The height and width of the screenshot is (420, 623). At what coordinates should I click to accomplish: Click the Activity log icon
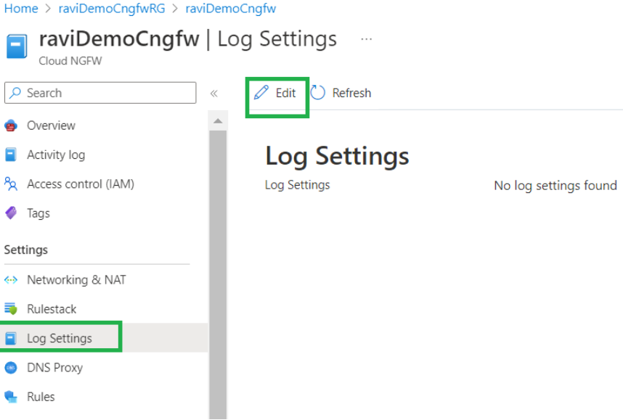(x=11, y=155)
